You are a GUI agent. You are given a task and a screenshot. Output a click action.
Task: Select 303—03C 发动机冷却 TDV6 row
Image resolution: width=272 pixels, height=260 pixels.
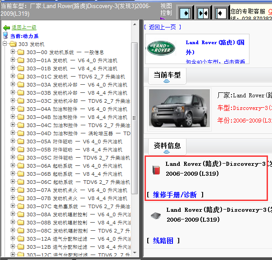pos(78,100)
